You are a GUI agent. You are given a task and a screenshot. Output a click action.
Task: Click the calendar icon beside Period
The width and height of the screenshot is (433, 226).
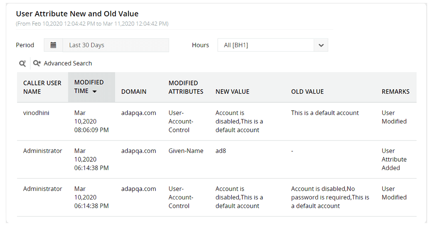click(53, 45)
